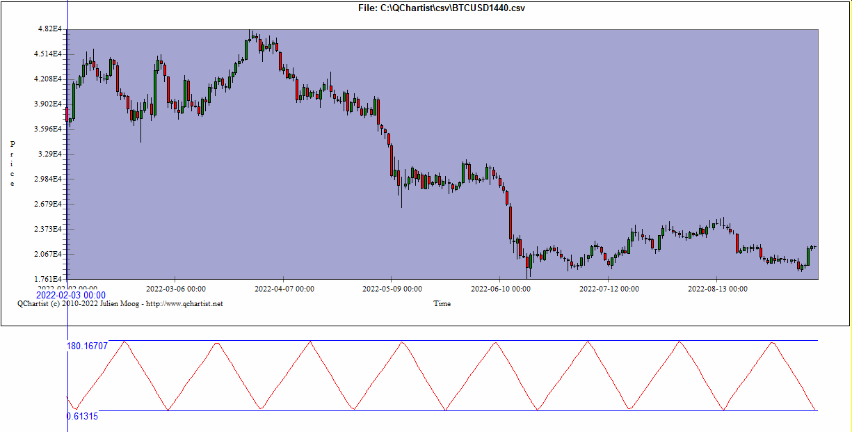Click the 4.82E4 price axis label
This screenshot has width=852, height=432.
coord(51,29)
